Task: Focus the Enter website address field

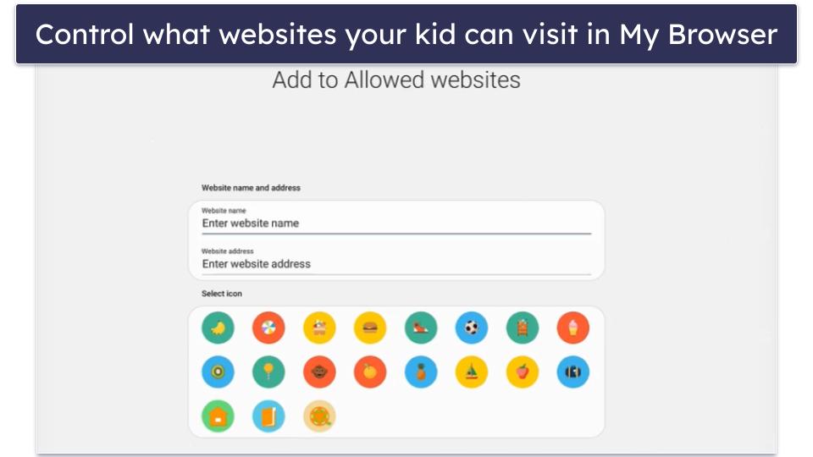Action: point(395,264)
